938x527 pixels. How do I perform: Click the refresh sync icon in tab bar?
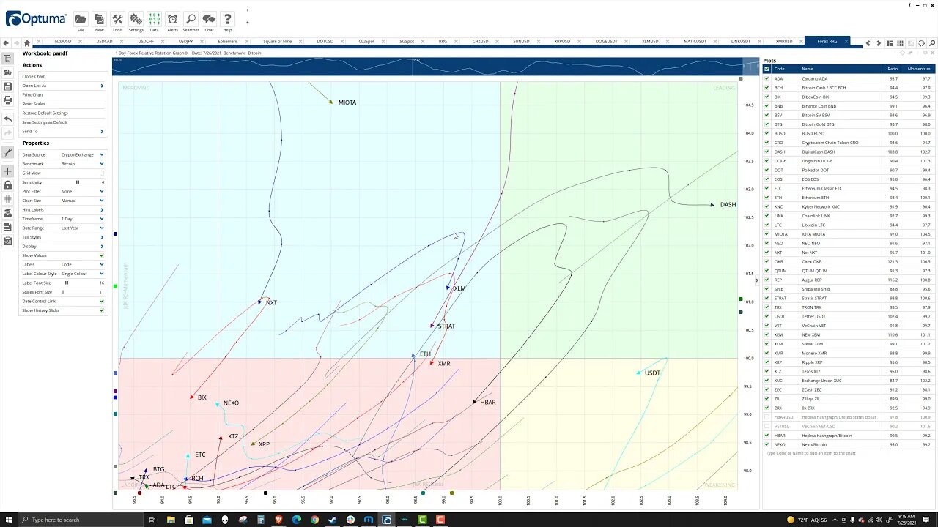click(923, 43)
